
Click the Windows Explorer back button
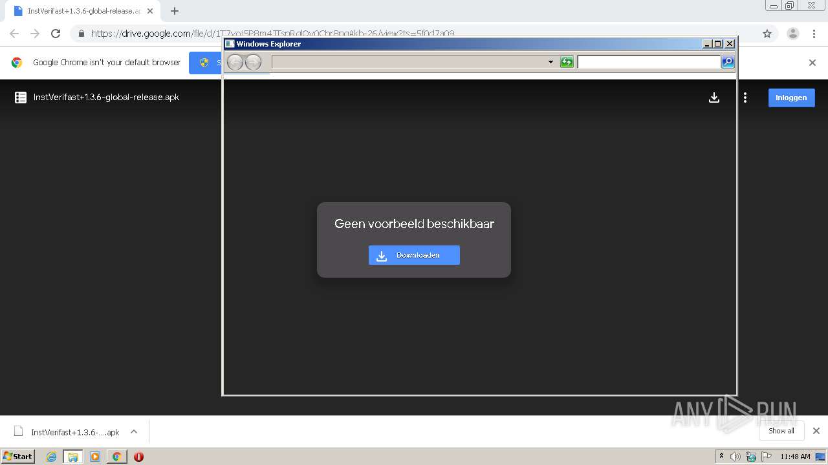235,62
